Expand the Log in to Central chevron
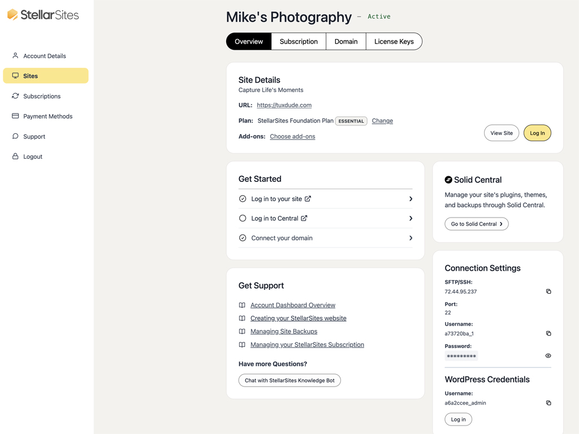 coord(411,218)
